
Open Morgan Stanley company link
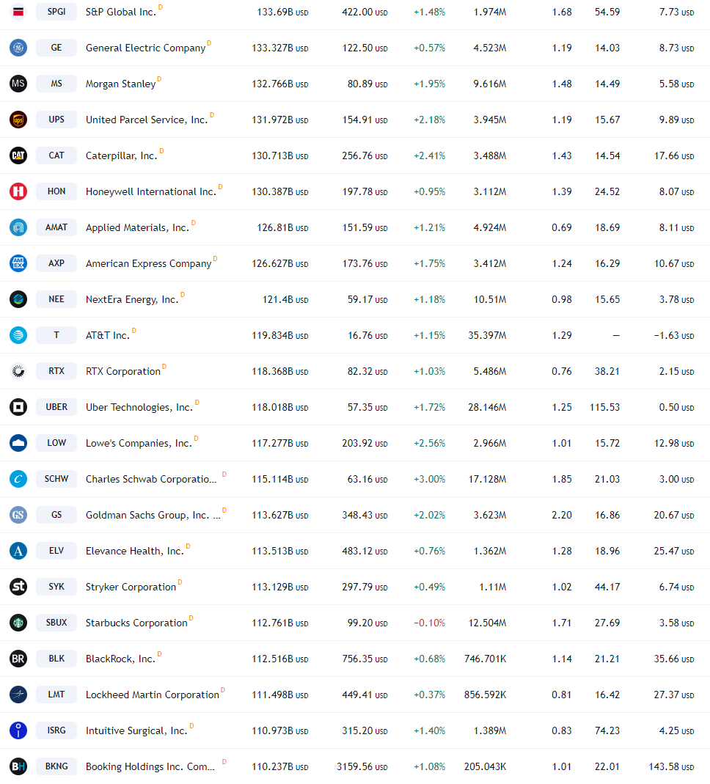pos(120,84)
